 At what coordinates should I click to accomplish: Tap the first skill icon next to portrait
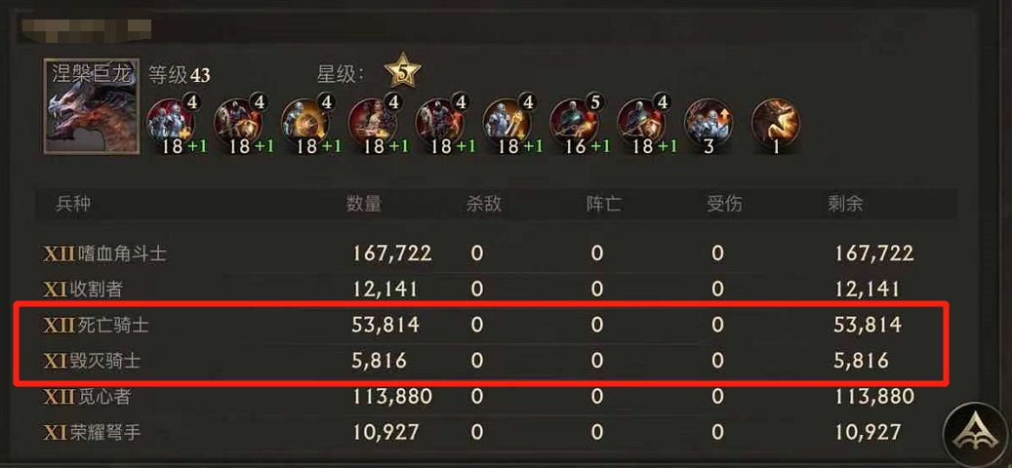172,123
